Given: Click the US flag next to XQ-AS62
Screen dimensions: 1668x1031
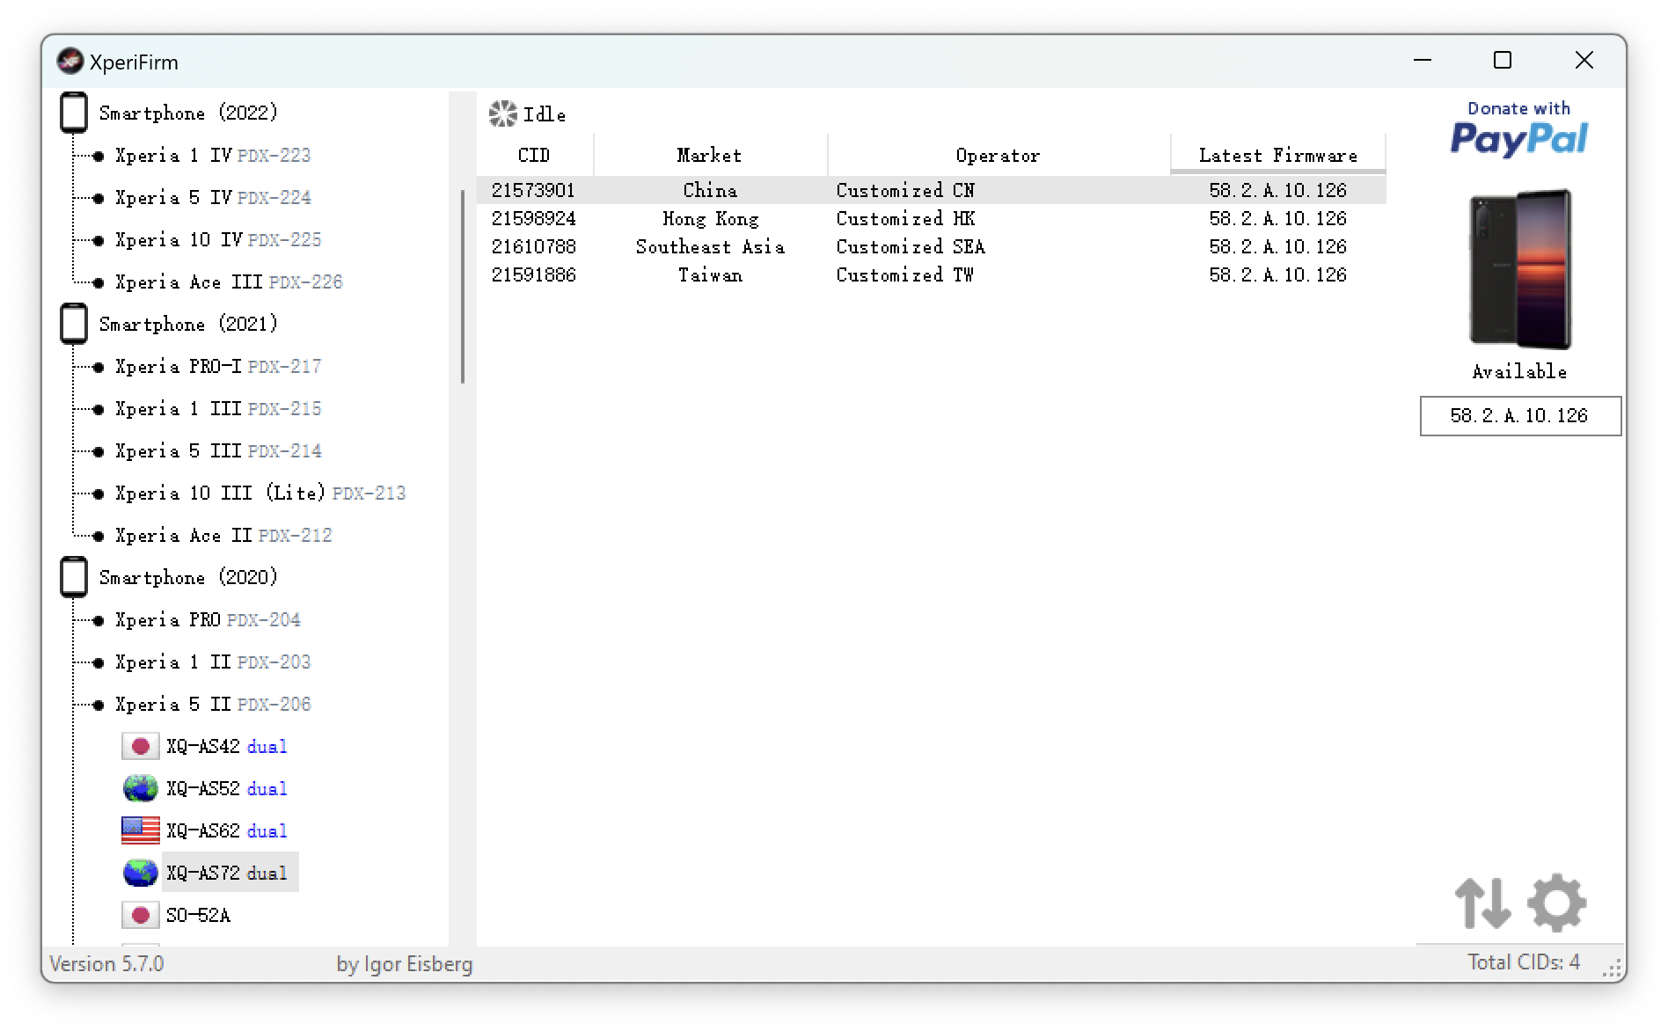Looking at the screenshot, I should [140, 830].
